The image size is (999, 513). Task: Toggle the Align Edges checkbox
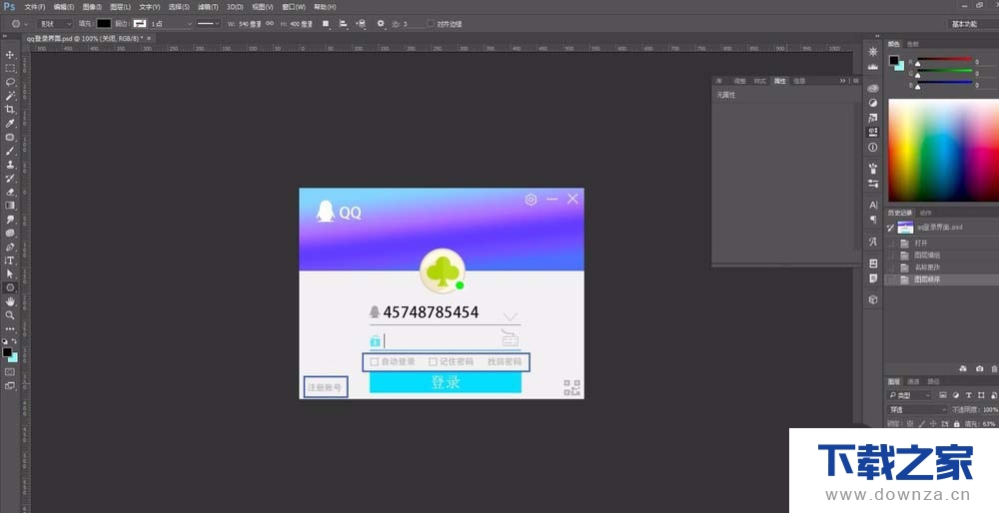coord(430,24)
